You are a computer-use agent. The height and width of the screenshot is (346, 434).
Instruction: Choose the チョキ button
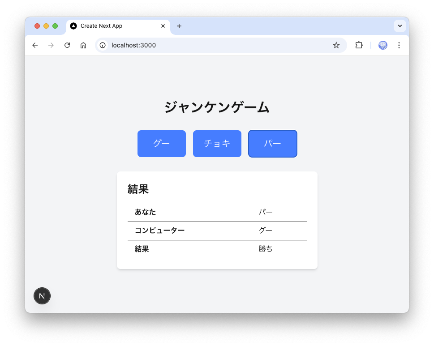pyautogui.click(x=217, y=144)
